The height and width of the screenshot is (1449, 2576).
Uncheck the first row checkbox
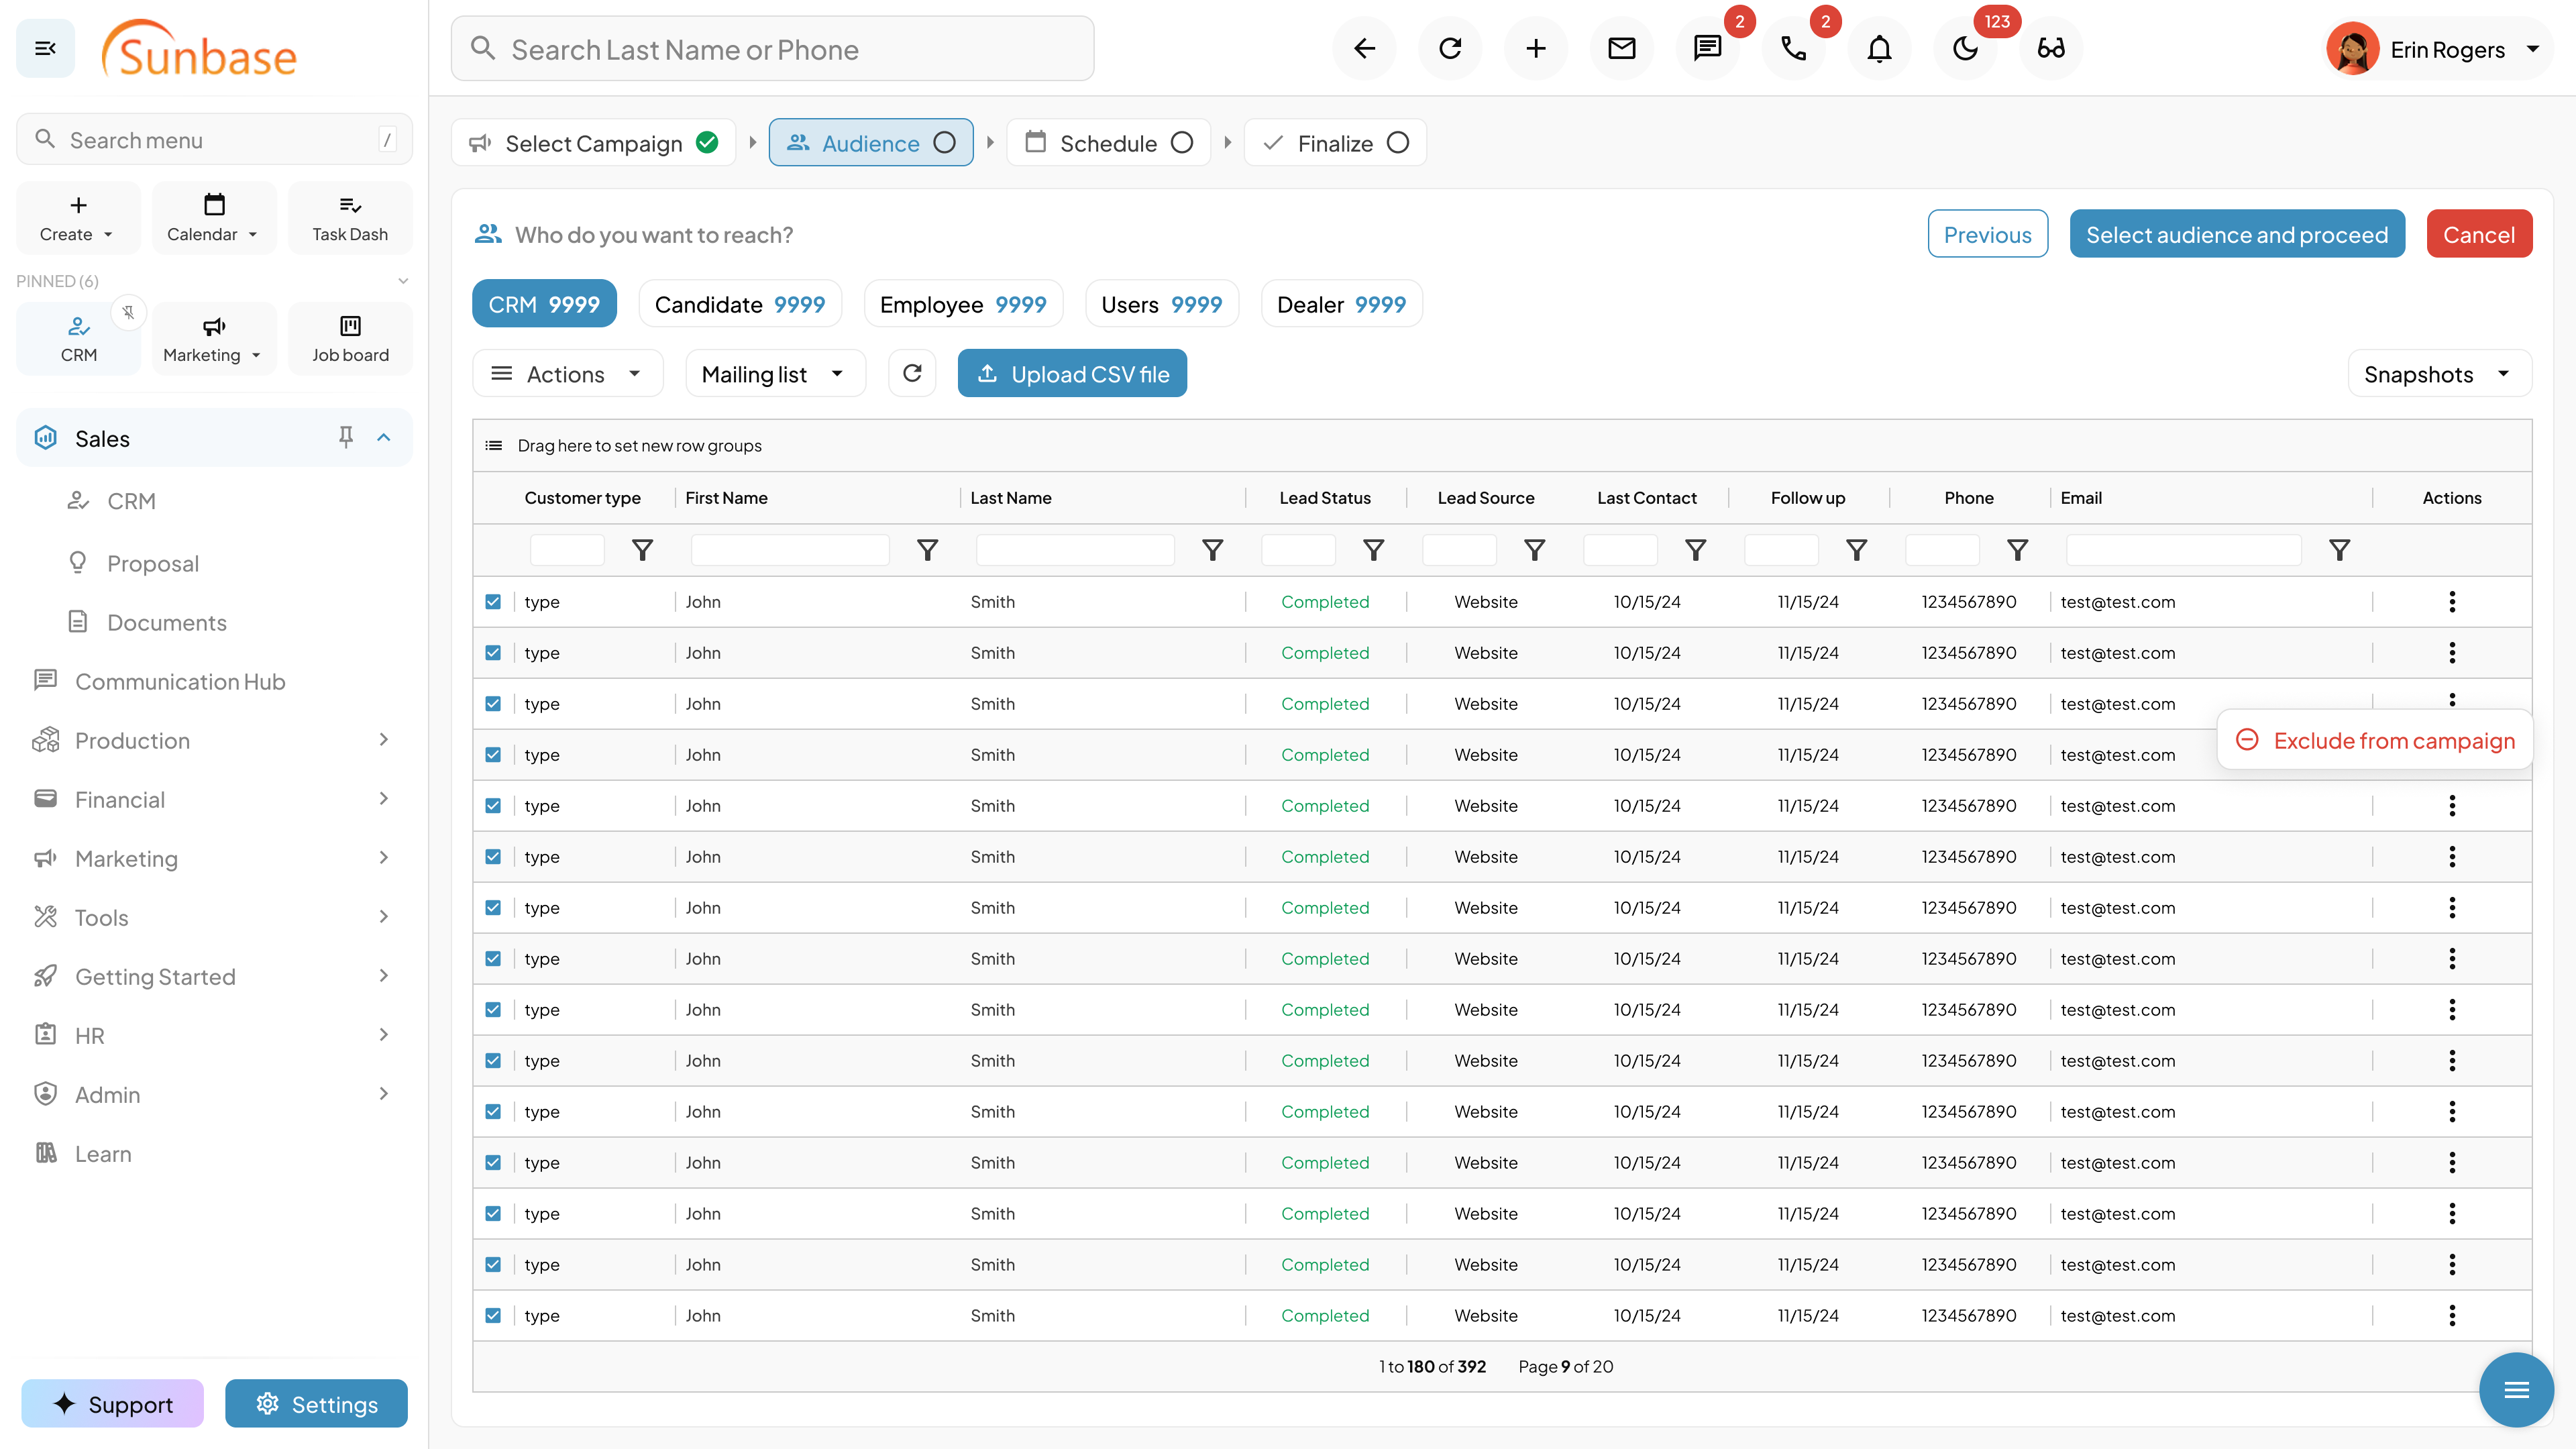tap(493, 602)
